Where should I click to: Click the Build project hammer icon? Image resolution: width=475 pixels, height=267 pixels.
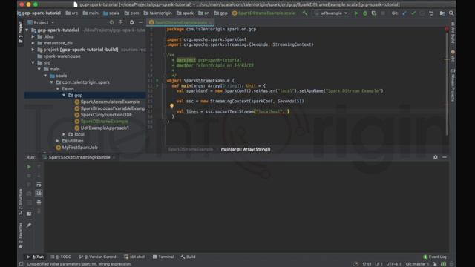pyautogui.click(x=305, y=13)
